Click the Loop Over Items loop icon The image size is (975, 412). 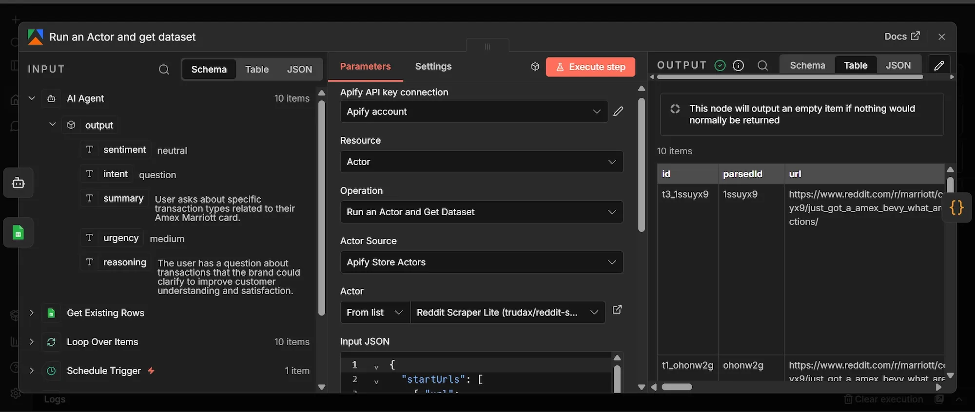[x=51, y=342]
